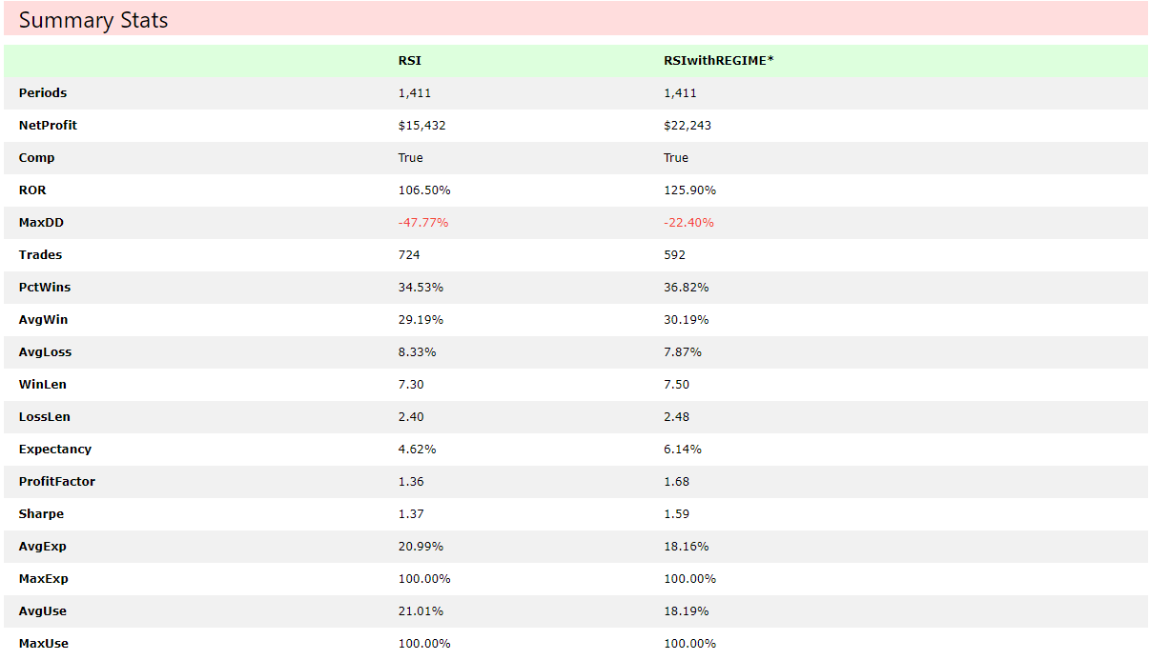The height and width of the screenshot is (660, 1150).
Task: Select the MaxUse row label
Action: tap(44, 644)
